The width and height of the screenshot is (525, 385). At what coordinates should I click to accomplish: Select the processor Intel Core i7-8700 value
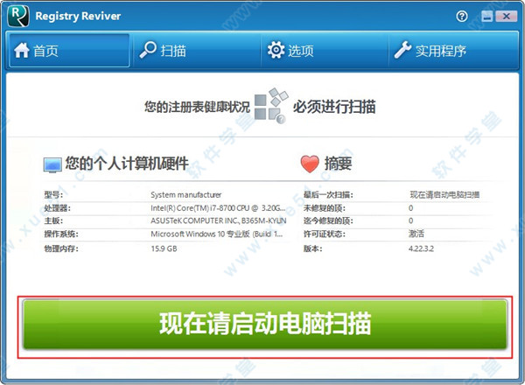[x=201, y=208]
